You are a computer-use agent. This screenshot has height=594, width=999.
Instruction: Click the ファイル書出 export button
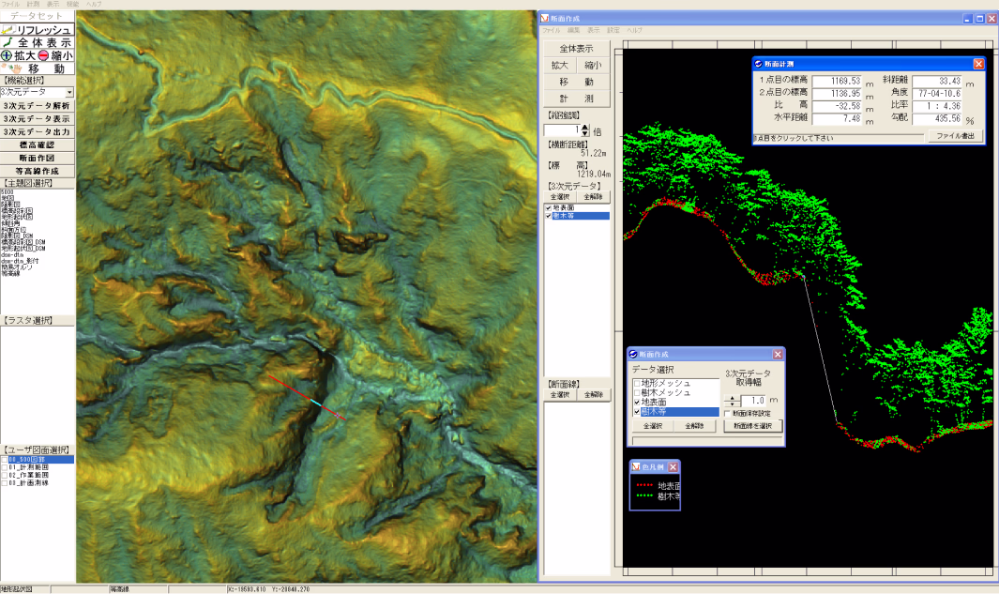955,136
